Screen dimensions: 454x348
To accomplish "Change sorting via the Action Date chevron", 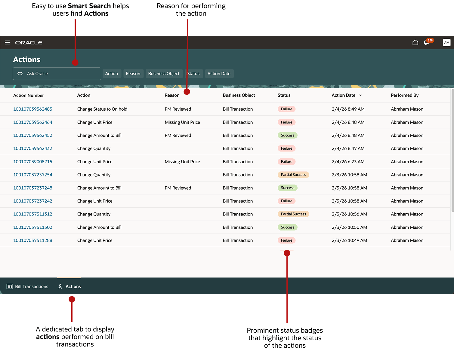I will [x=360, y=95].
